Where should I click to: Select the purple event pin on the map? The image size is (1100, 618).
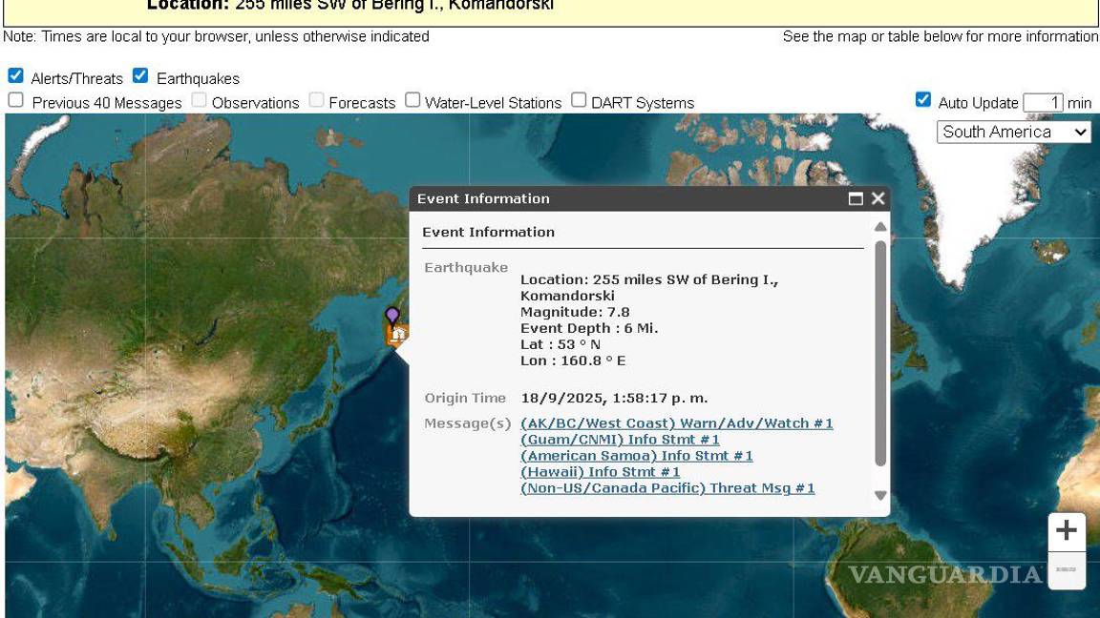[x=390, y=315]
